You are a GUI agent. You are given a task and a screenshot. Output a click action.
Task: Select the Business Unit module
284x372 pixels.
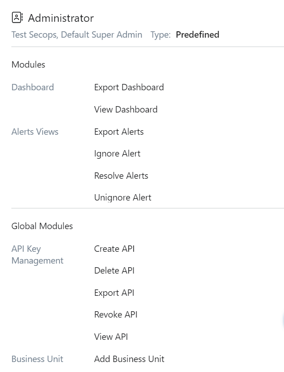pos(37,359)
